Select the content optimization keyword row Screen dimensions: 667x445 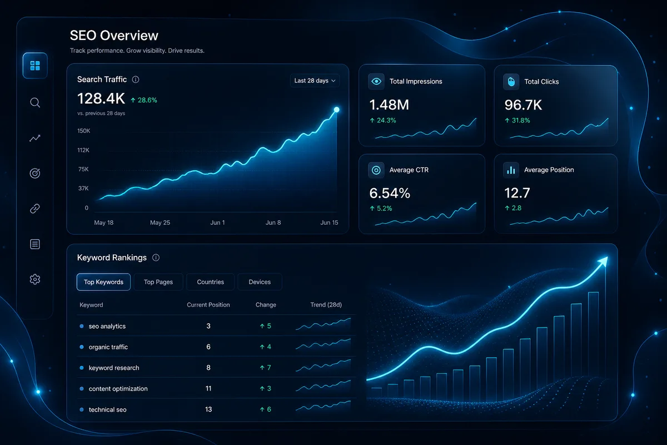[x=216, y=388]
